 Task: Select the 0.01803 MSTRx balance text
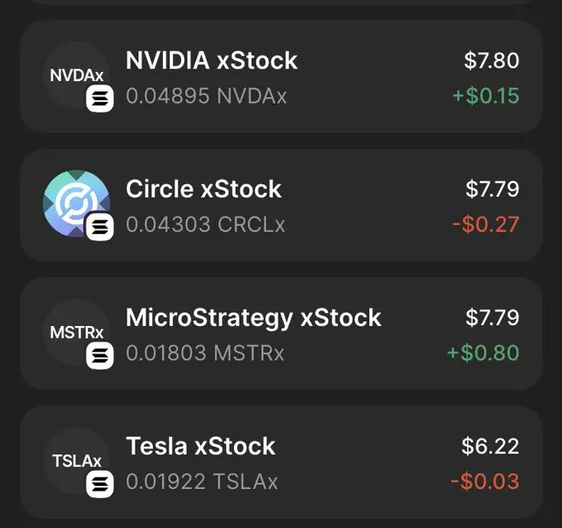tap(205, 353)
